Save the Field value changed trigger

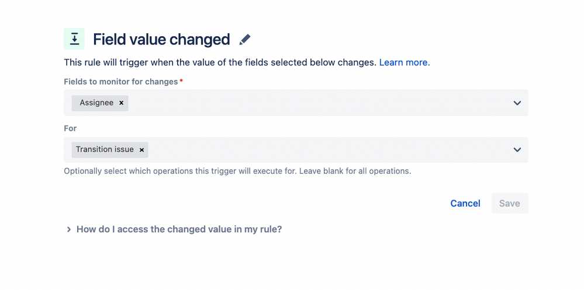[510, 204]
